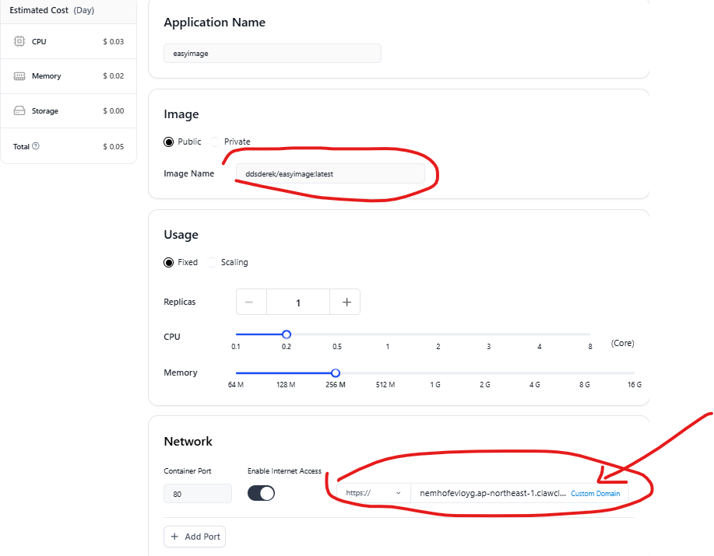Set the CPU slider to 1 core mark

(387, 334)
